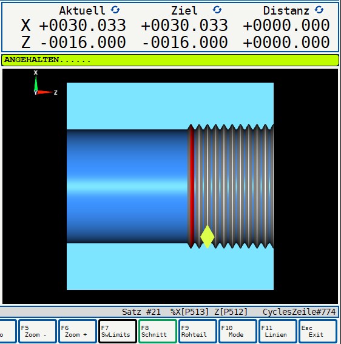Switch view with the F10 Mode button

[x=238, y=331]
